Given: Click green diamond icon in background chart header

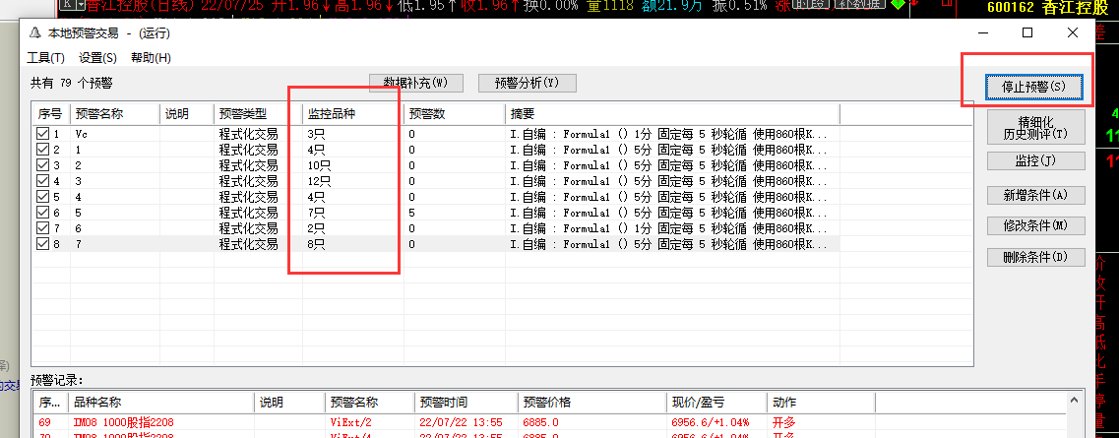Looking at the screenshot, I should (x=898, y=4).
